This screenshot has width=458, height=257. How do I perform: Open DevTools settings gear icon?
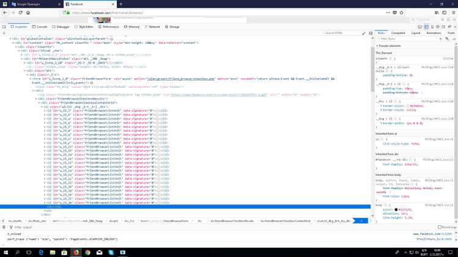[x=438, y=27]
